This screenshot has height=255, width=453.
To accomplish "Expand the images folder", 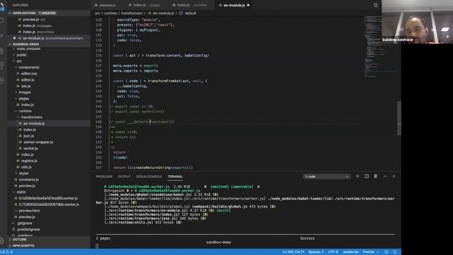I will tap(25, 92).
